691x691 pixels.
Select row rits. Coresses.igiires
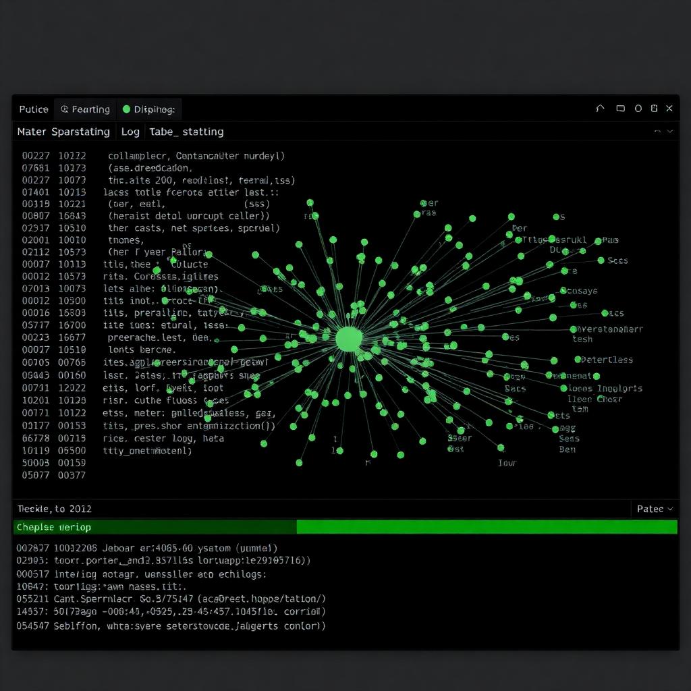click(x=161, y=276)
